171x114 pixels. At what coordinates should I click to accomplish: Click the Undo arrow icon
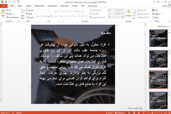10,2
